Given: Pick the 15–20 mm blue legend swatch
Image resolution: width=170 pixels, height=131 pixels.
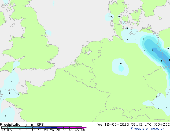Looking at the screenshot, I should click(x=42, y=128).
